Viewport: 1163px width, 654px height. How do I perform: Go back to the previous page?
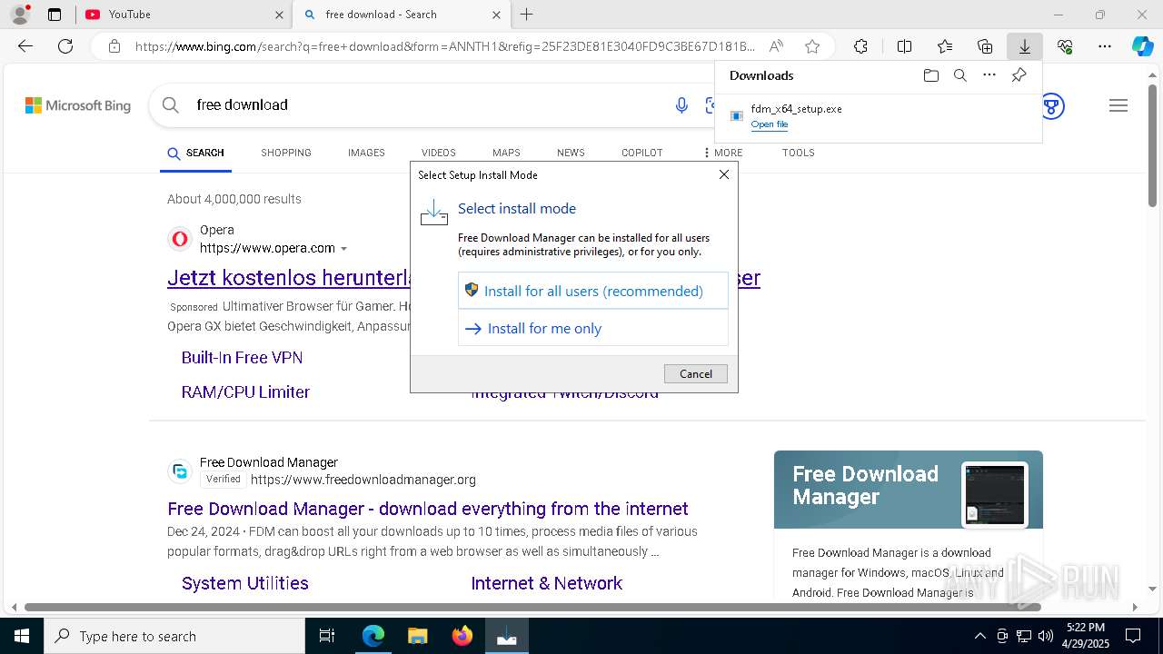(x=25, y=46)
